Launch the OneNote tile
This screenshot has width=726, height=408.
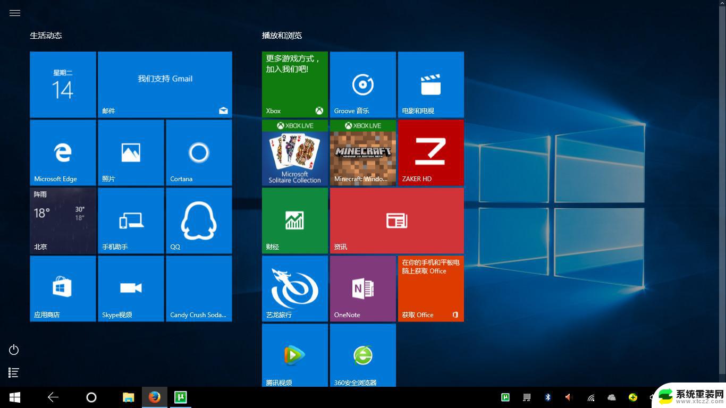(x=363, y=288)
